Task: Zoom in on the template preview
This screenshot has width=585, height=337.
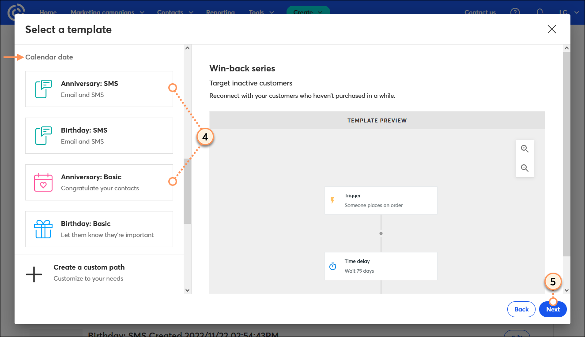Action: pyautogui.click(x=525, y=149)
